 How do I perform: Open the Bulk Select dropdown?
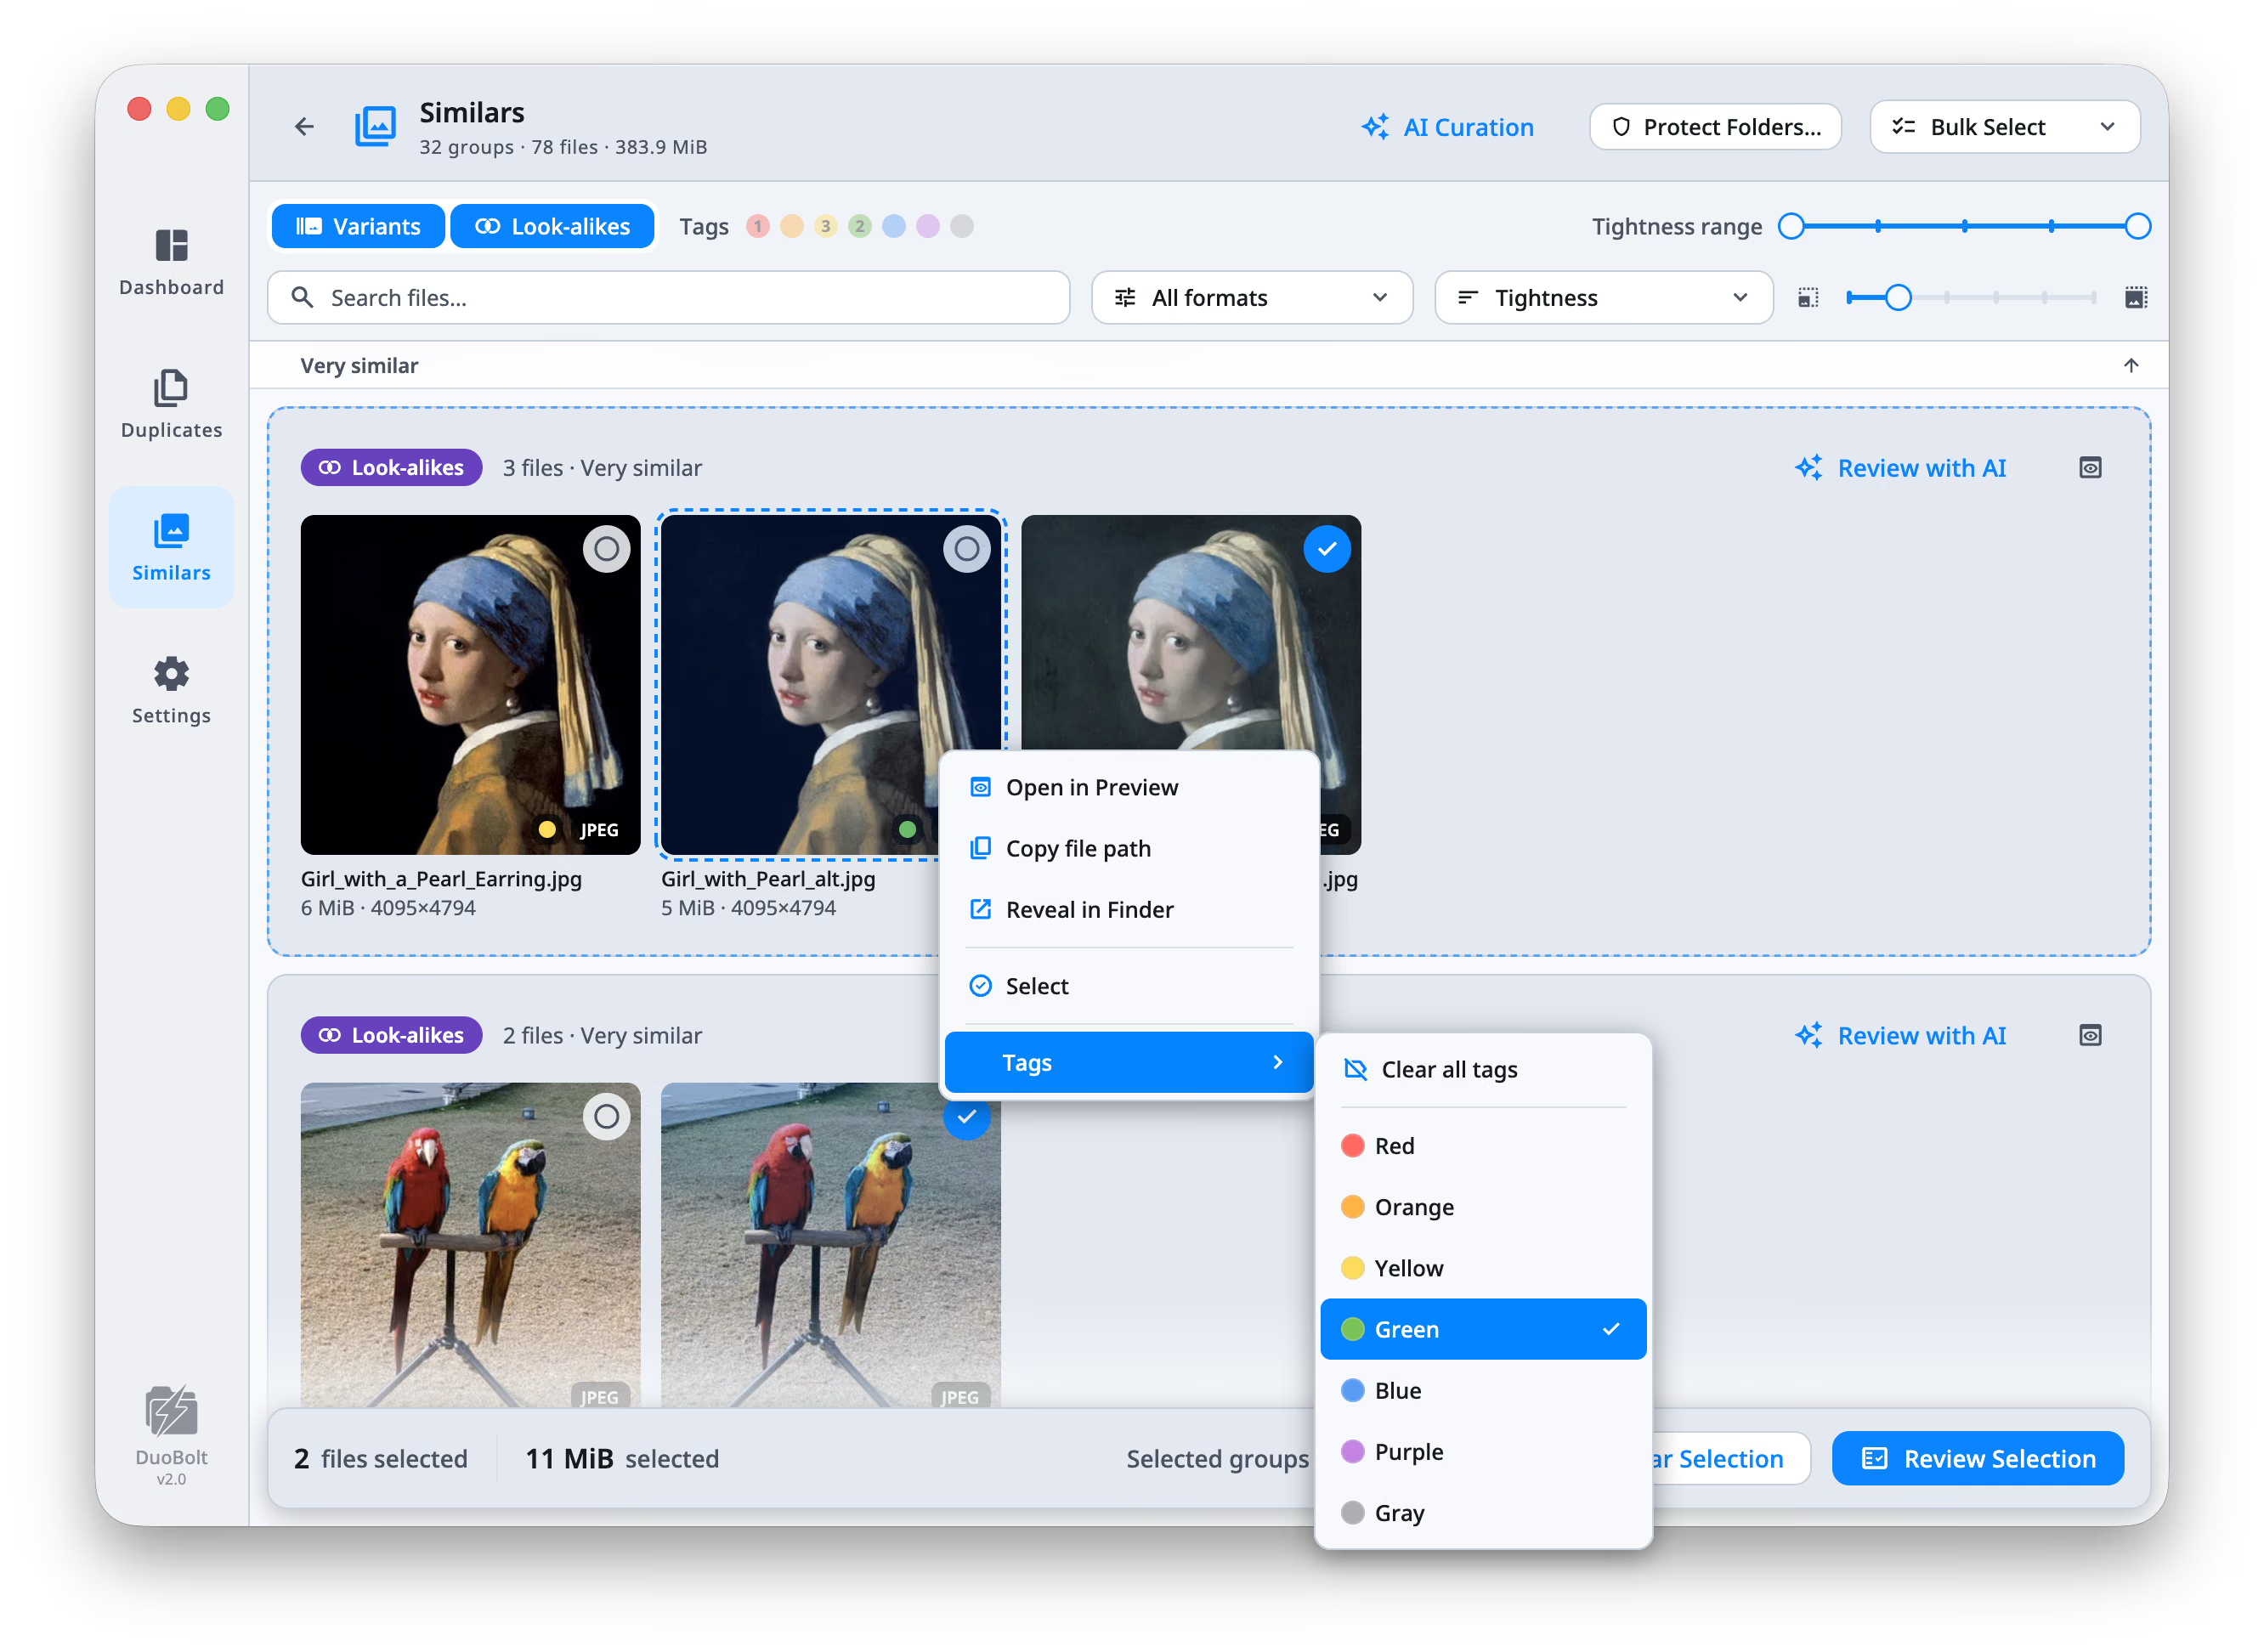click(x=2005, y=127)
